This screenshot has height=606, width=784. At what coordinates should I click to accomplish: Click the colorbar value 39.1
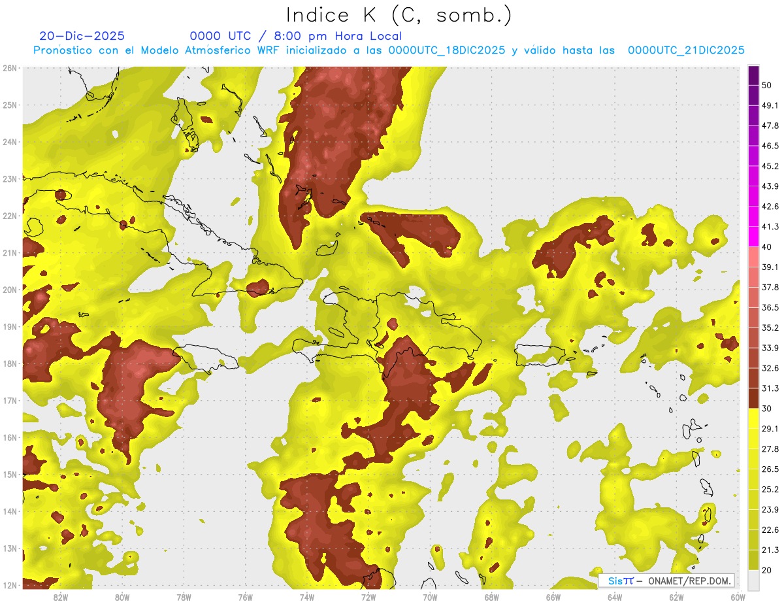[770, 267]
